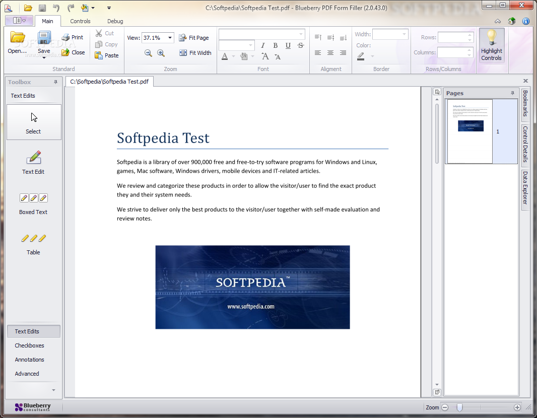Pin the Toolbox panel
This screenshot has height=418, width=537.
point(55,82)
